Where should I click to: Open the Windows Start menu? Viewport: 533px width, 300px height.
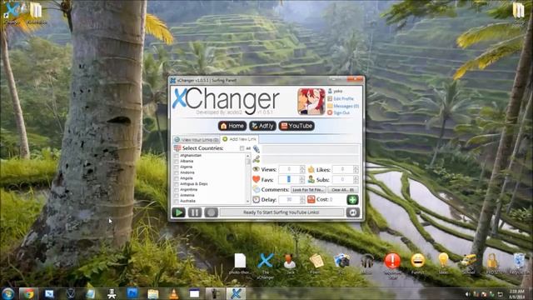point(7,293)
